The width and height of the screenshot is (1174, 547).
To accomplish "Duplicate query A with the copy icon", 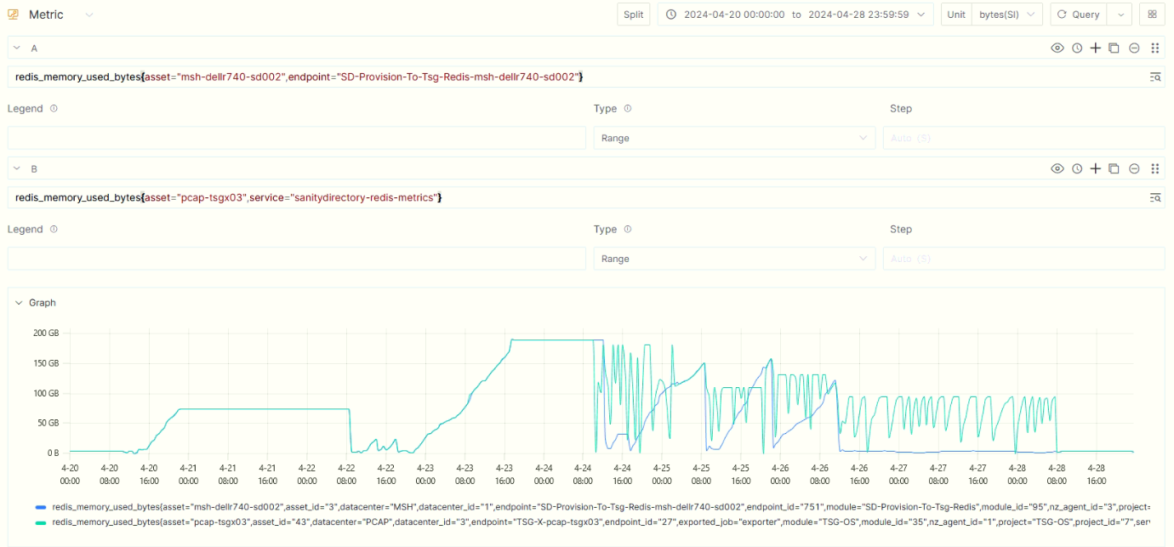I will tap(1114, 48).
